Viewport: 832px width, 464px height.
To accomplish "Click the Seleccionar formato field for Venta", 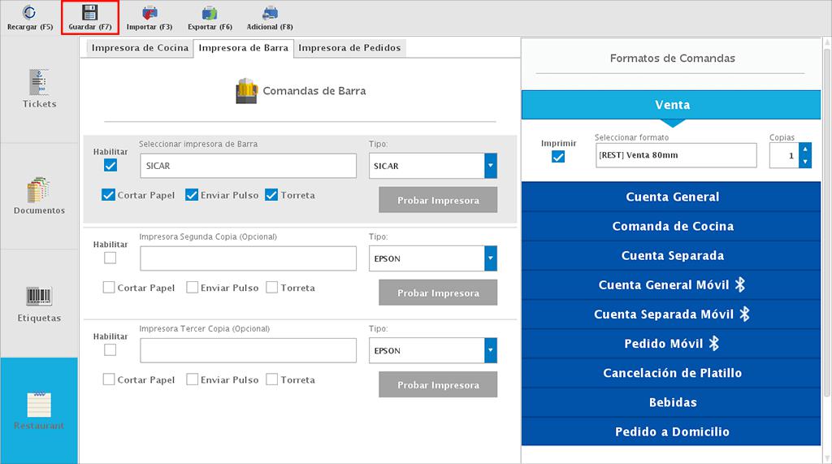I will (675, 155).
